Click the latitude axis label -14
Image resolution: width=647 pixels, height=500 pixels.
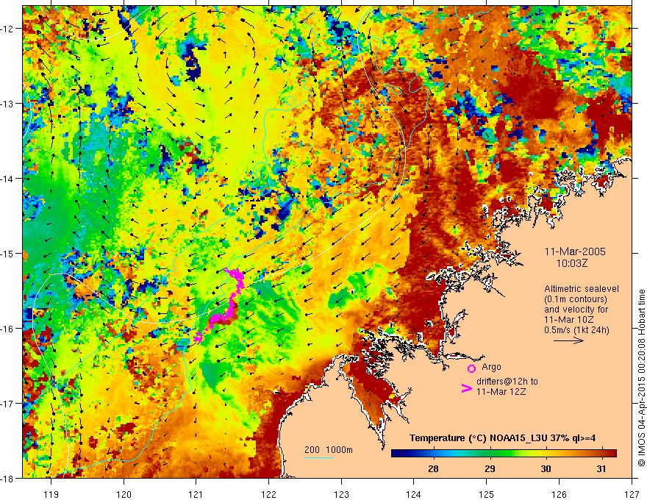coord(8,179)
